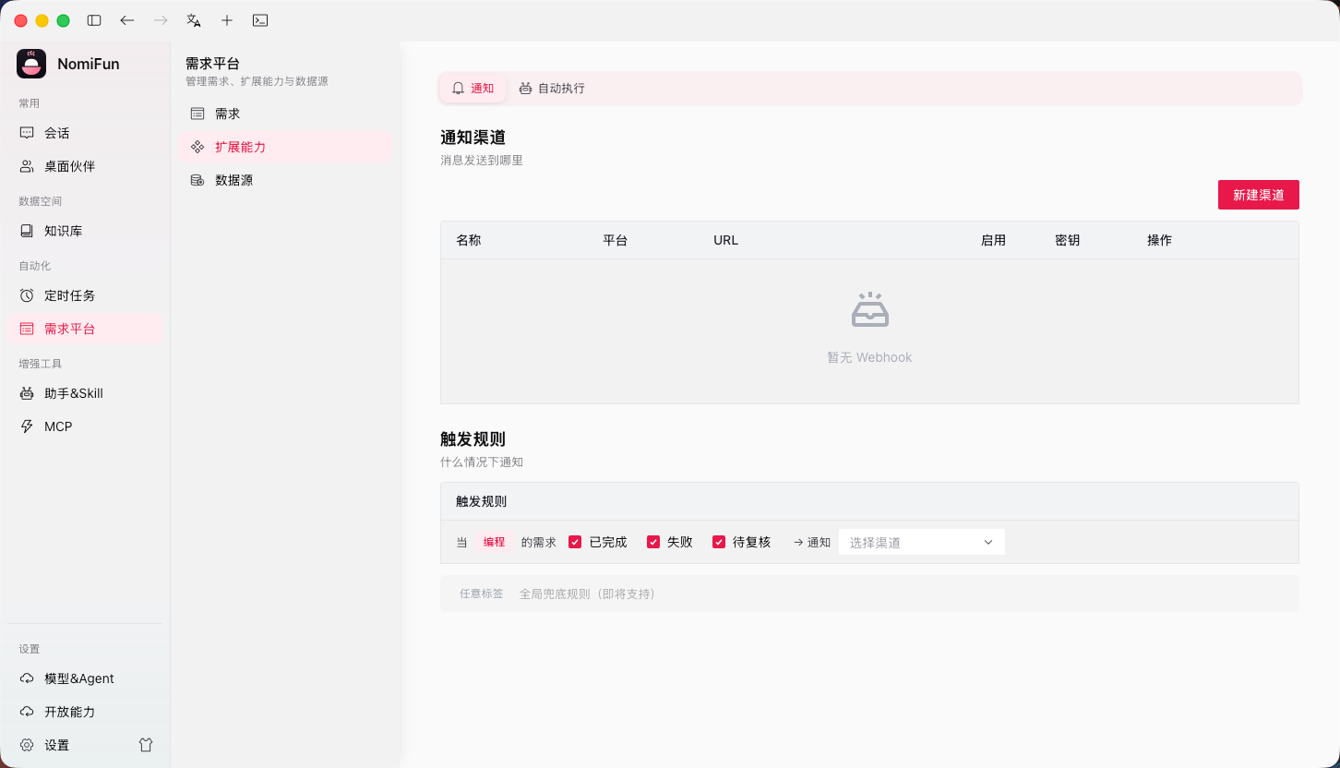
Task: Click the 密钥 column header
Action: pyautogui.click(x=1068, y=240)
